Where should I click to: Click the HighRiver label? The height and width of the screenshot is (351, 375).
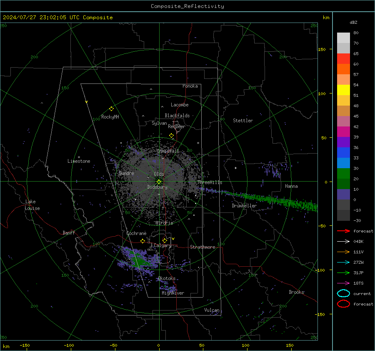(x=173, y=293)
